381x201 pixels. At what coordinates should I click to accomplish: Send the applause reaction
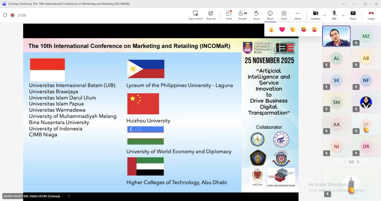pos(293,30)
